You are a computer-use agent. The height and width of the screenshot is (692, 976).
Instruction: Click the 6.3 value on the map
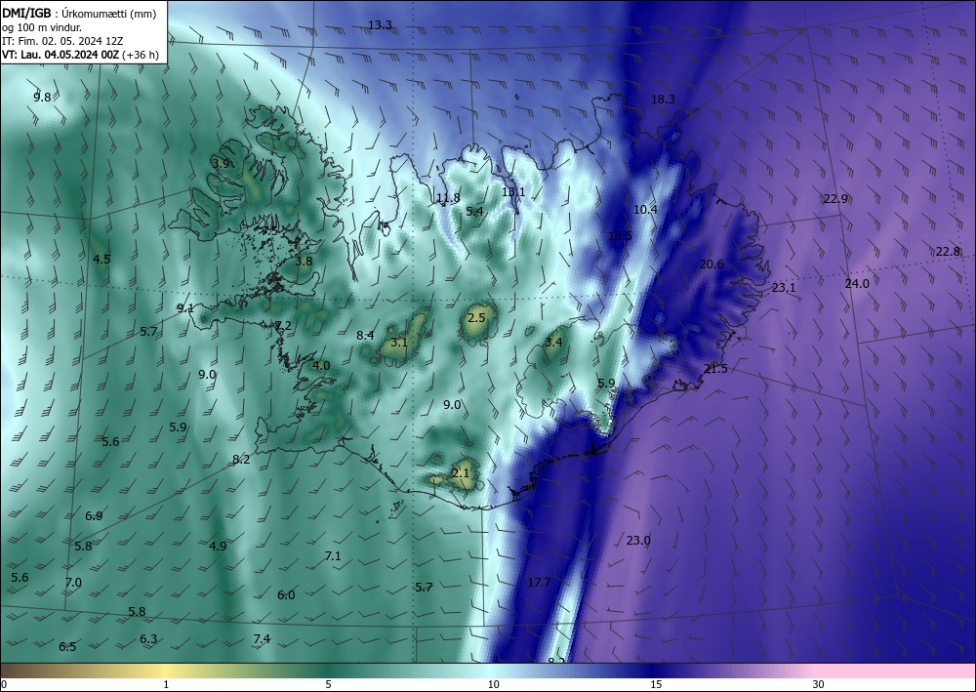(x=148, y=638)
